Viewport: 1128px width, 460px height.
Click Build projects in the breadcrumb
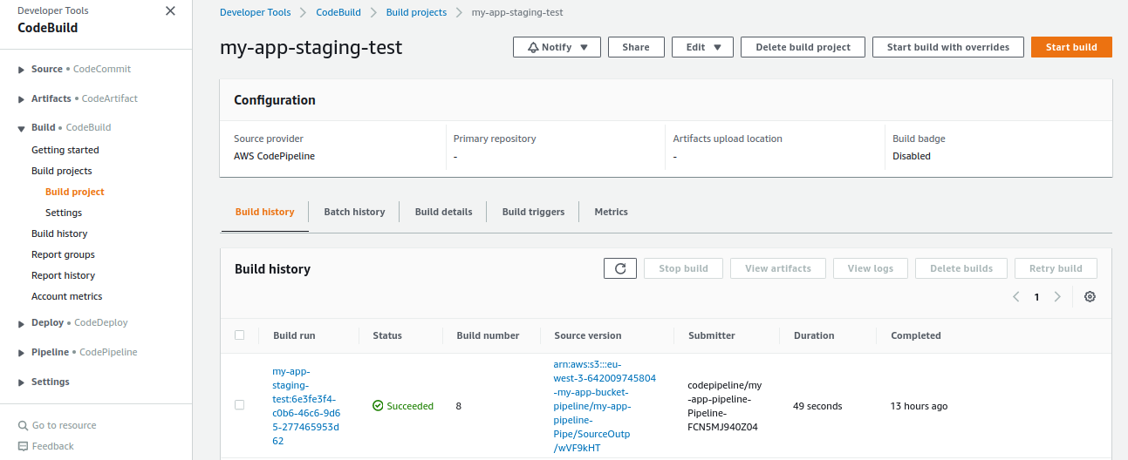416,13
